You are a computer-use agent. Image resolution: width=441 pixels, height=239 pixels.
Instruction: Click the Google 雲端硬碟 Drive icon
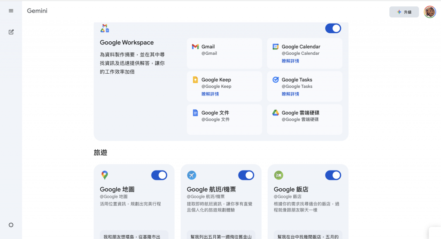coord(276,113)
